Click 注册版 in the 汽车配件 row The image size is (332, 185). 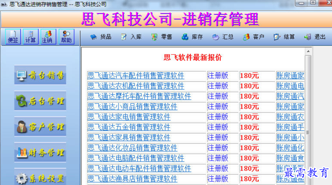coord(218,76)
